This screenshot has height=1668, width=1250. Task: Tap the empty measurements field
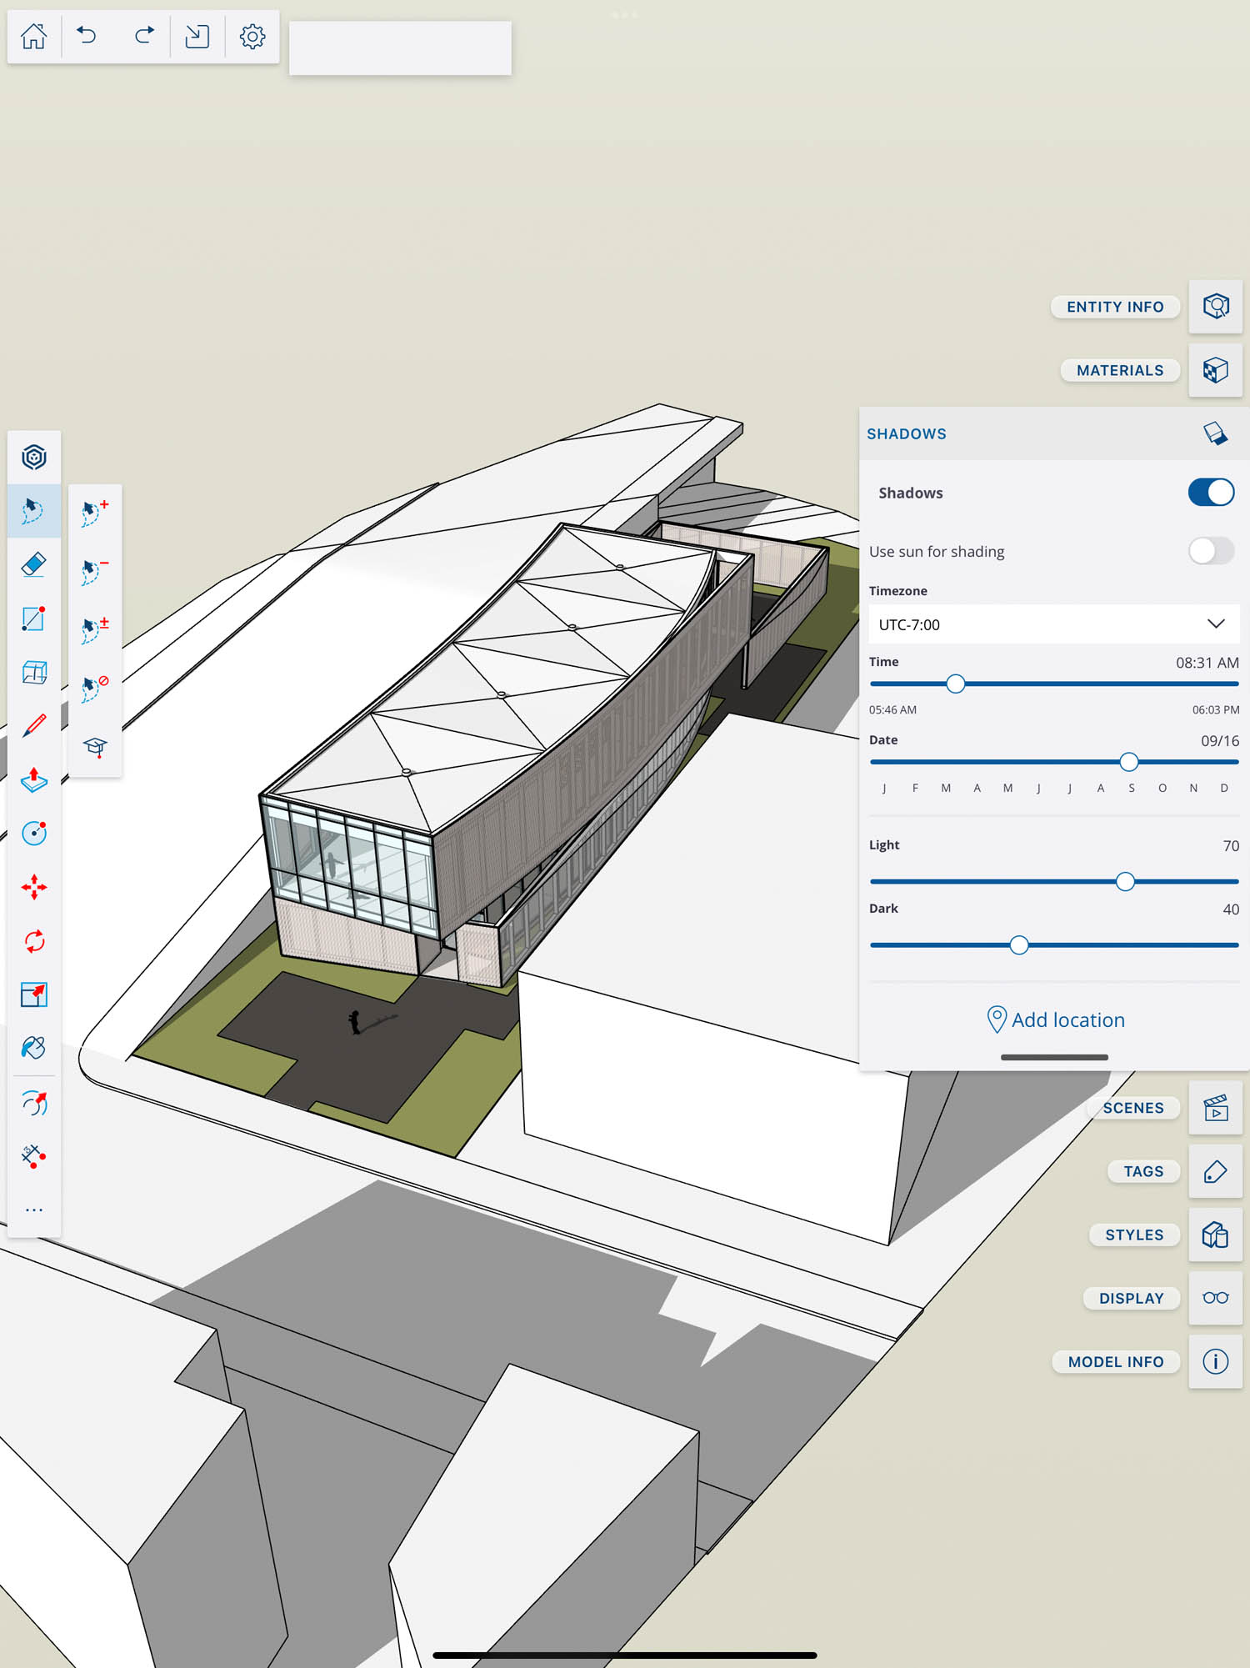400,48
